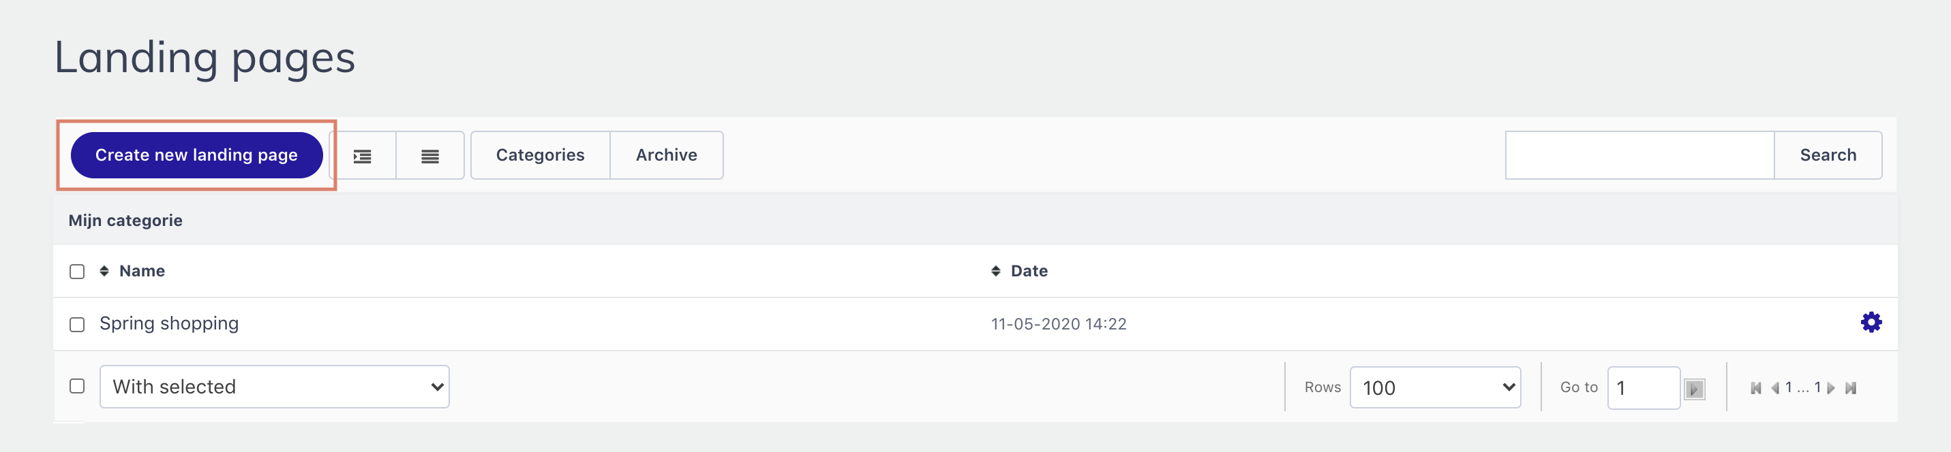Viewport: 1951px width, 452px height.
Task: Go to first page arrow
Action: [1755, 388]
